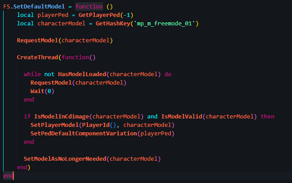Click the Wait(0) call
Image resolution: width=292 pixels, height=183 pixels.
(x=42, y=91)
